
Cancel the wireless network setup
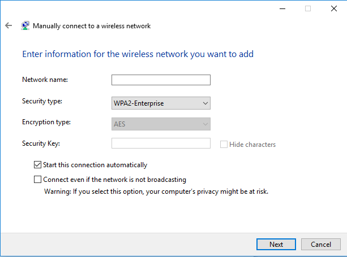click(321, 245)
